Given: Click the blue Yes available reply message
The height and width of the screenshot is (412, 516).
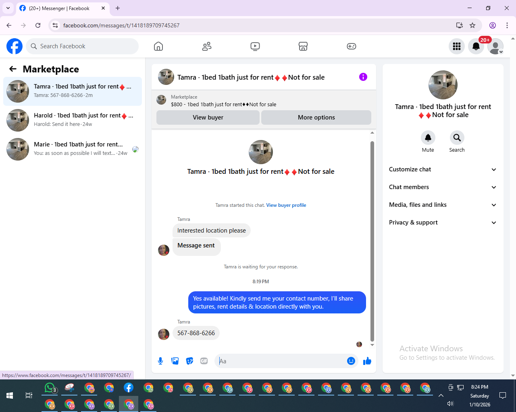Looking at the screenshot, I should [277, 303].
